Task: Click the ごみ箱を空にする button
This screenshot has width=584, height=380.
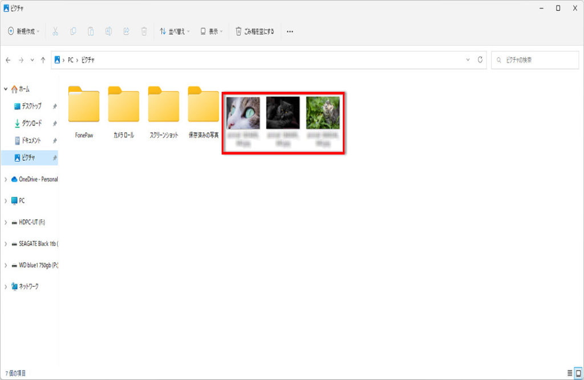Action: [255, 31]
